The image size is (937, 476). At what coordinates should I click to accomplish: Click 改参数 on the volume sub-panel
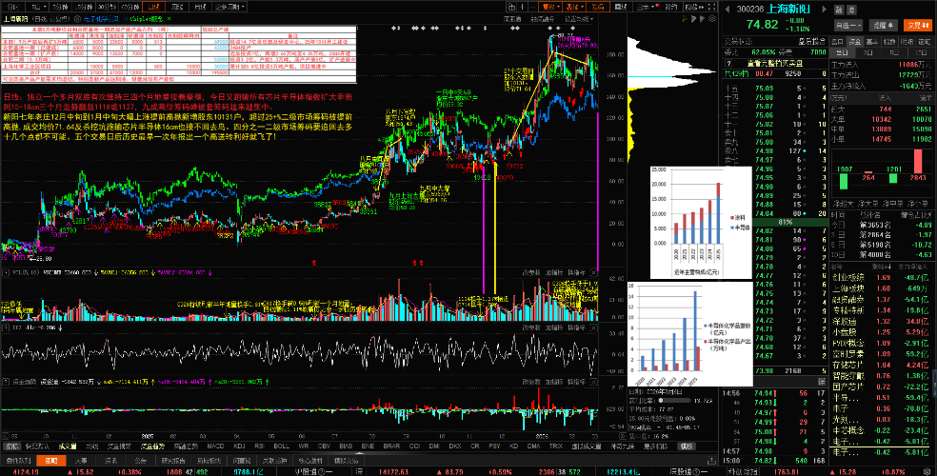(531, 272)
